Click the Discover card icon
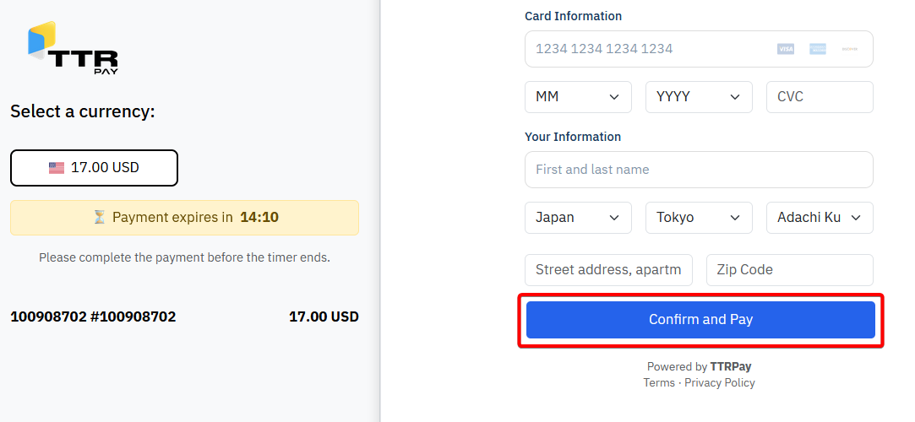The height and width of the screenshot is (422, 915). tap(848, 49)
